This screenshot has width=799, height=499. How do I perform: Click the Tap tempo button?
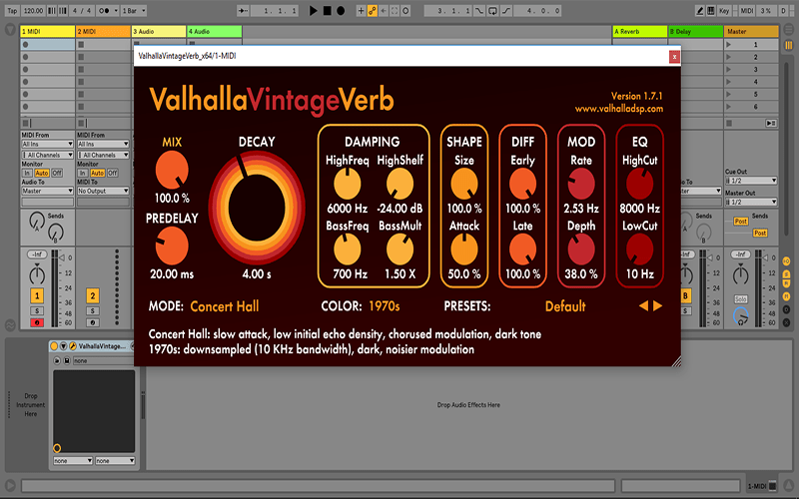click(12, 10)
